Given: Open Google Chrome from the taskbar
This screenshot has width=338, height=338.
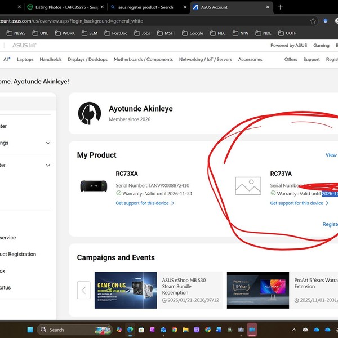Looking at the screenshot, I should (x=175, y=330).
